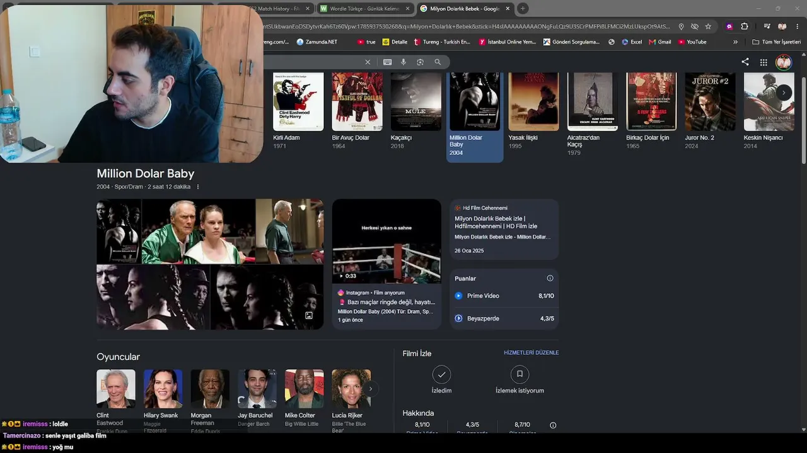Open the 'true' YouTube bookmark

pos(366,42)
